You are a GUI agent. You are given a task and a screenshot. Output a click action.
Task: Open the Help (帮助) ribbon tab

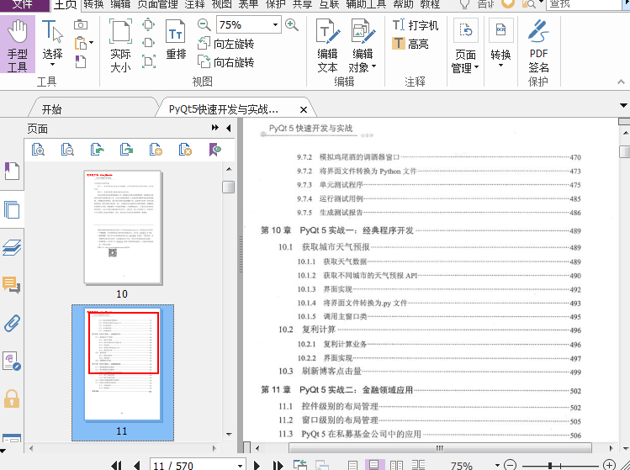(404, 4)
